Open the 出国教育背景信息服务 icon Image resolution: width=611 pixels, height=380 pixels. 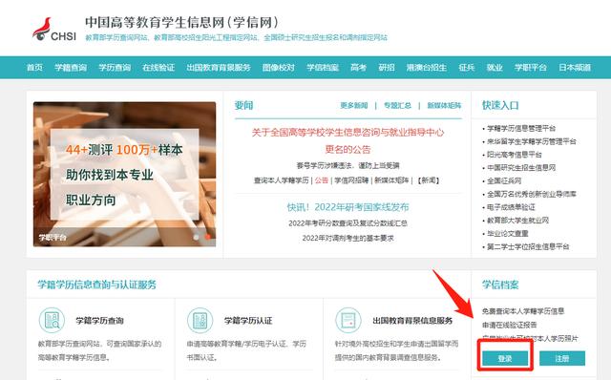348,321
